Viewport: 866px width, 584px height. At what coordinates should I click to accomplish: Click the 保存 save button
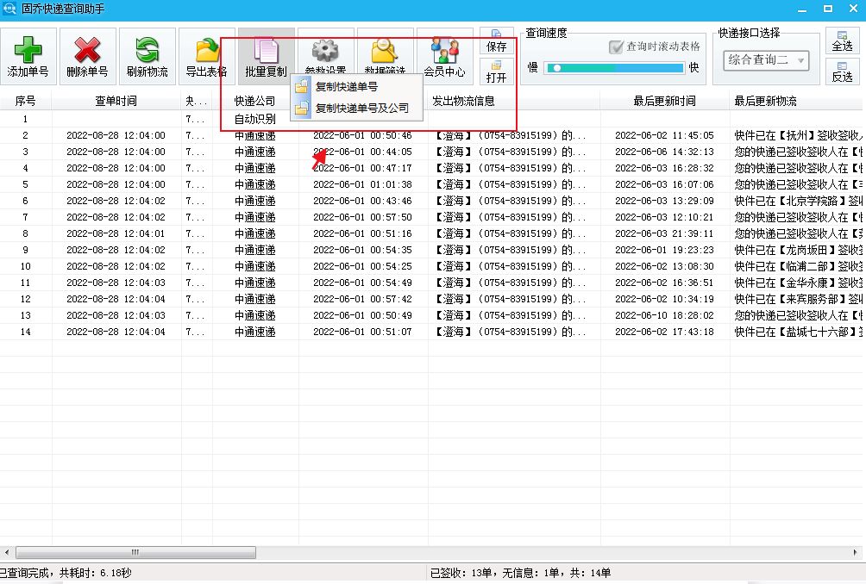497,41
